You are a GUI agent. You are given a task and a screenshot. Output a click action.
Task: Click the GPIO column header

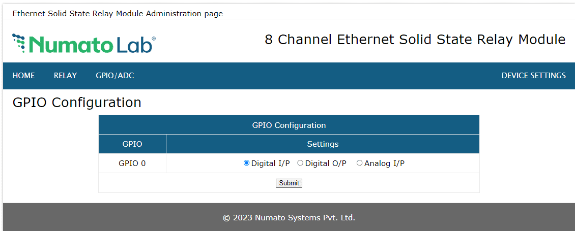(x=132, y=144)
